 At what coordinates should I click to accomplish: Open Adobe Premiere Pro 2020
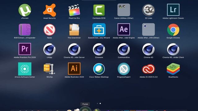pyautogui.click(x=25, y=49)
